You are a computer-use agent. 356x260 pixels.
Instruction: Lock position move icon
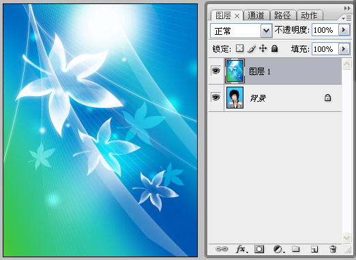pyautogui.click(x=263, y=48)
